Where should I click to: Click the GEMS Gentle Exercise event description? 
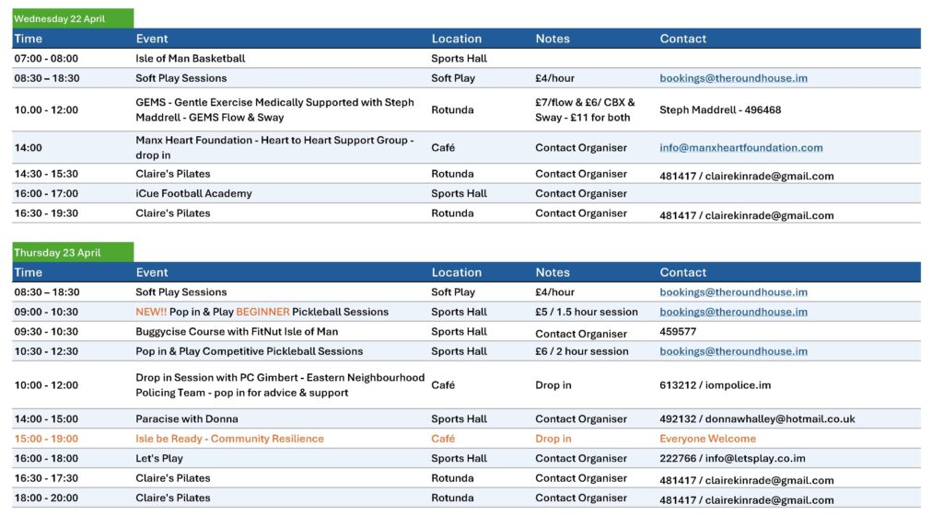pos(274,109)
